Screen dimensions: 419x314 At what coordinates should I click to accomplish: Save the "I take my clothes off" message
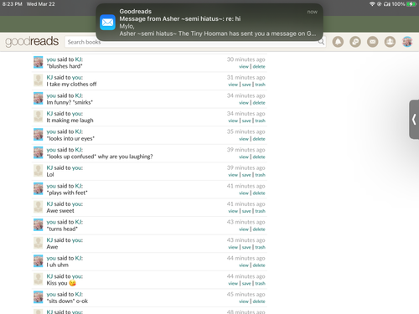246,85
